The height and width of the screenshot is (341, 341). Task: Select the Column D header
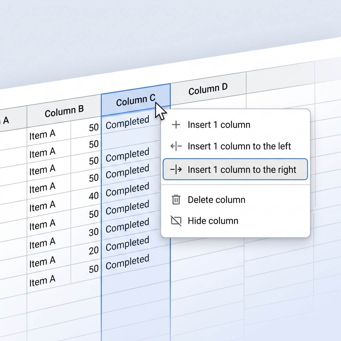coord(208,89)
